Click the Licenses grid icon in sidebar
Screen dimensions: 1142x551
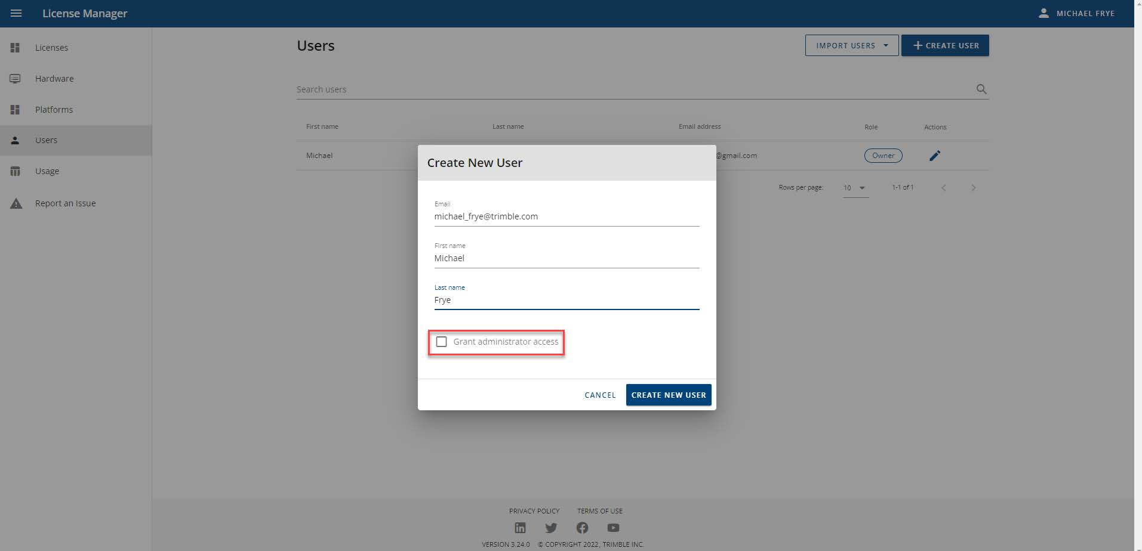[x=15, y=48]
